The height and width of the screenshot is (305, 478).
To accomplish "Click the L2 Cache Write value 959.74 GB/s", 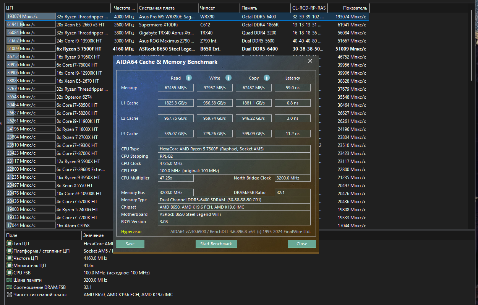I will (215, 118).
